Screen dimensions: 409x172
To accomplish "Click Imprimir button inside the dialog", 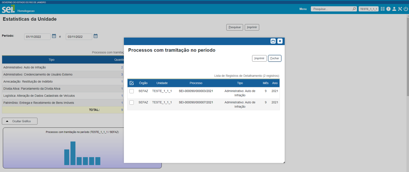I will coord(259,58).
